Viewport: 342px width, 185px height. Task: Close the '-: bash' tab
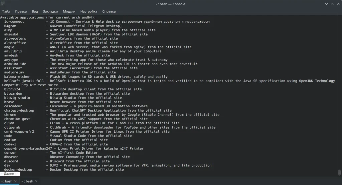pyautogui.click(x=15, y=181)
